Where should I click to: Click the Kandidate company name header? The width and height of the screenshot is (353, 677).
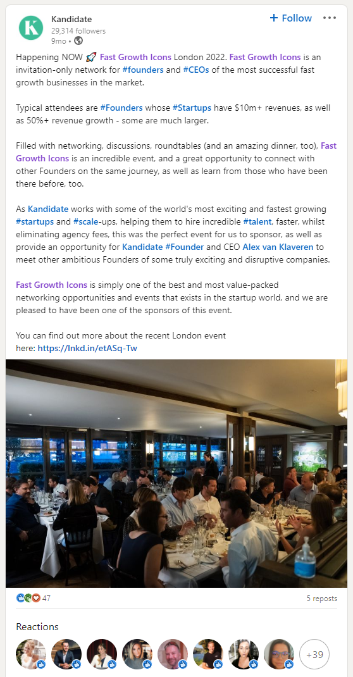(71, 19)
